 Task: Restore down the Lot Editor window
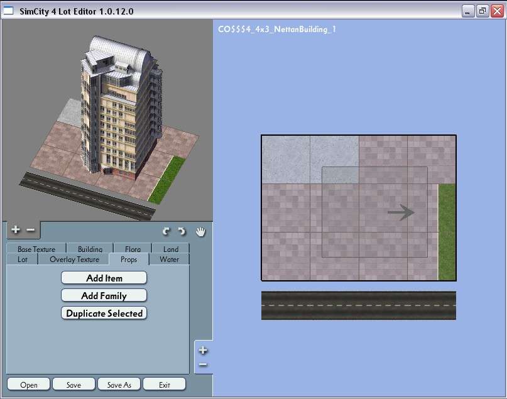point(482,11)
